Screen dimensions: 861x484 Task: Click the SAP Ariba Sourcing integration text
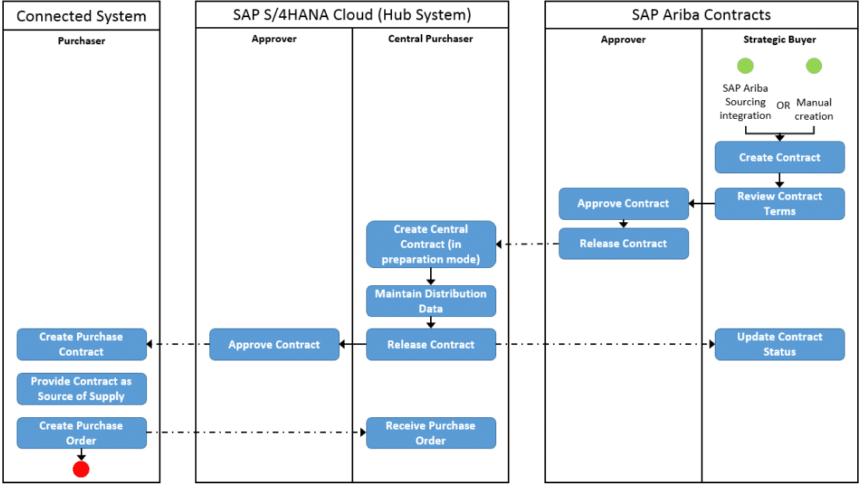tap(745, 102)
